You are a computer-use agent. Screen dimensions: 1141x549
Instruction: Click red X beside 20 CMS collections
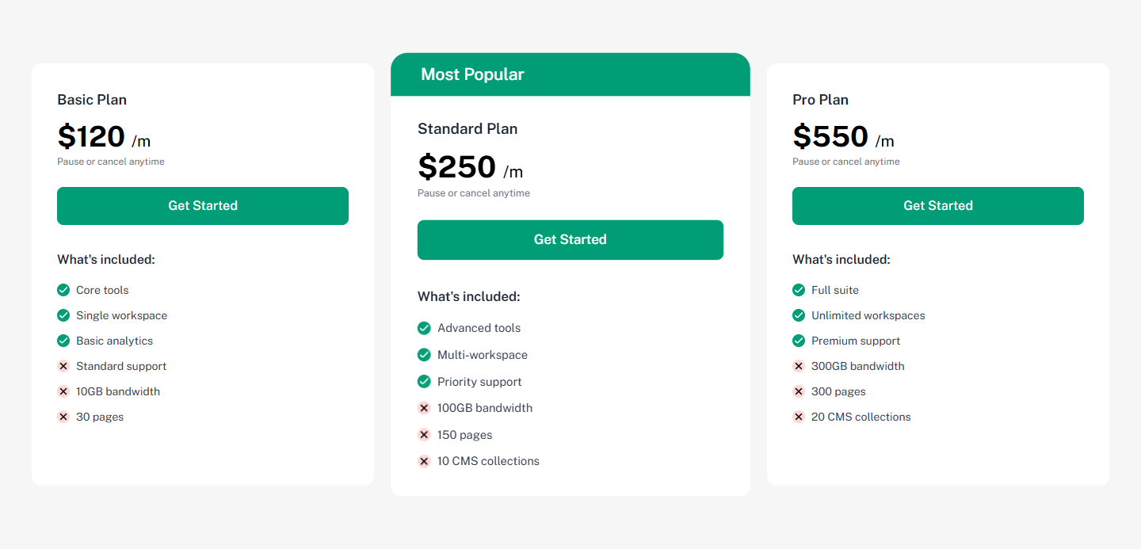799,417
